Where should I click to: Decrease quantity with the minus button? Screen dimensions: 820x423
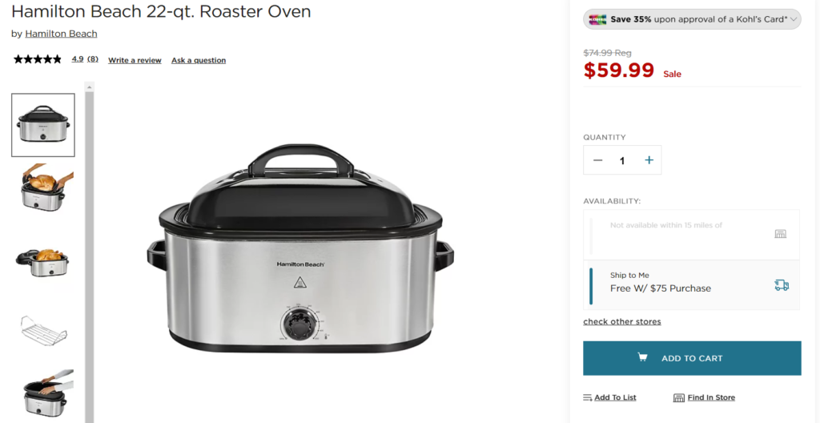598,160
